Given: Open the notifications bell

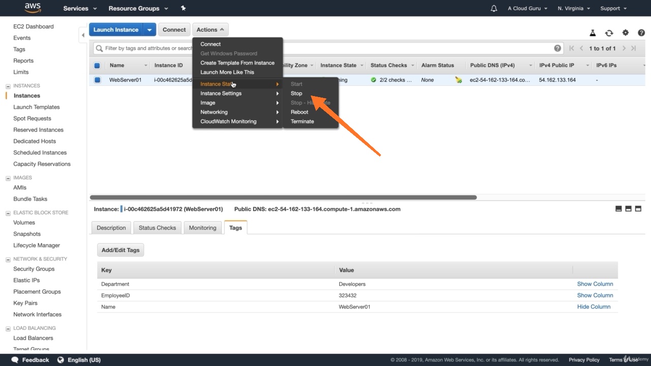Looking at the screenshot, I should [x=493, y=8].
